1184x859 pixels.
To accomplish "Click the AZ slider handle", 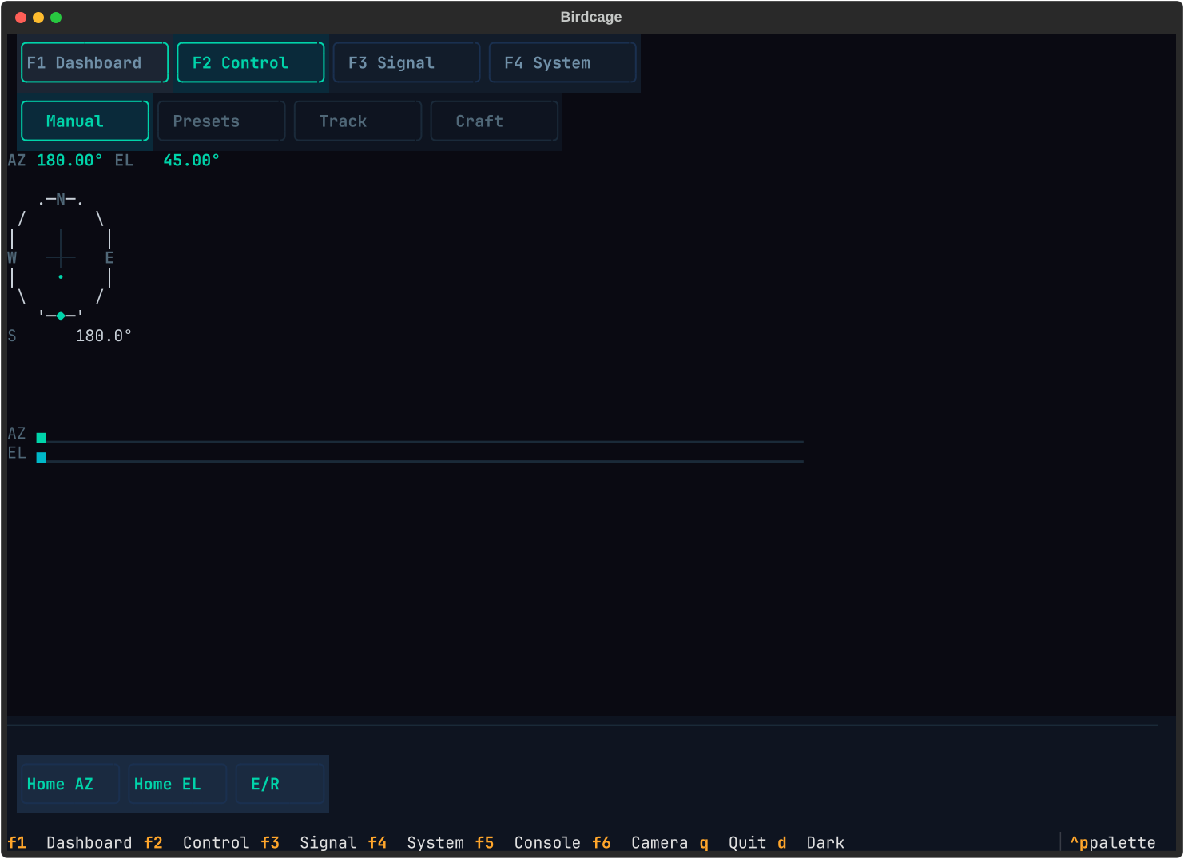I will pos(42,438).
